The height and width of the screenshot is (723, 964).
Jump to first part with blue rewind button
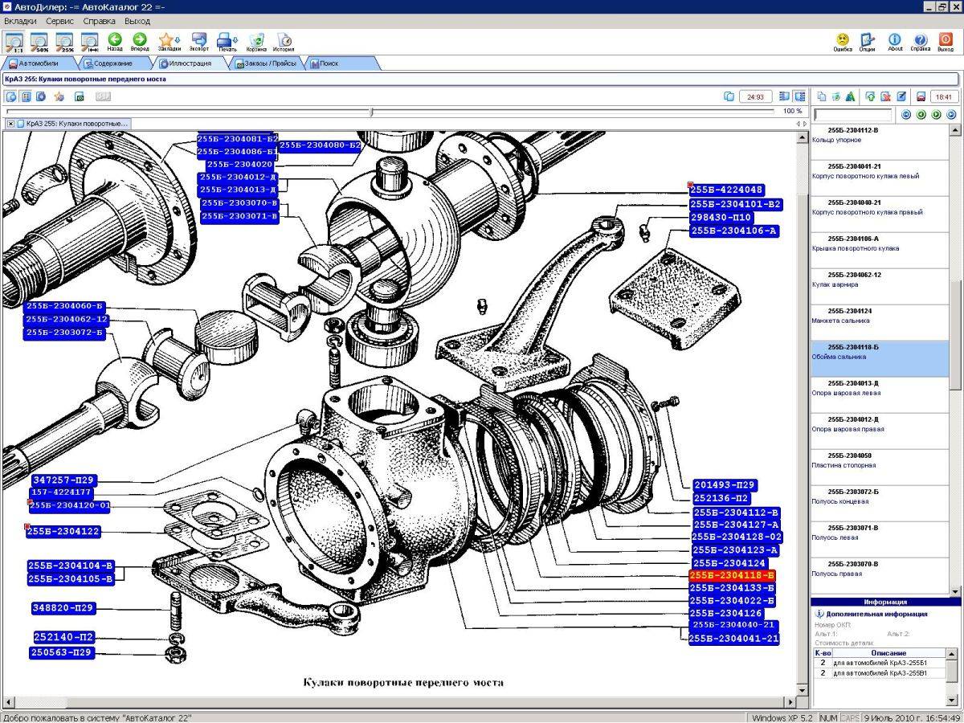[x=906, y=115]
